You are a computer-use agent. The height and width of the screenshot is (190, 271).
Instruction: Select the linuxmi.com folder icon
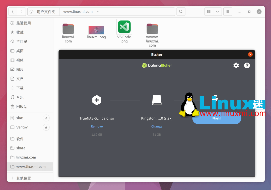coord(68,29)
